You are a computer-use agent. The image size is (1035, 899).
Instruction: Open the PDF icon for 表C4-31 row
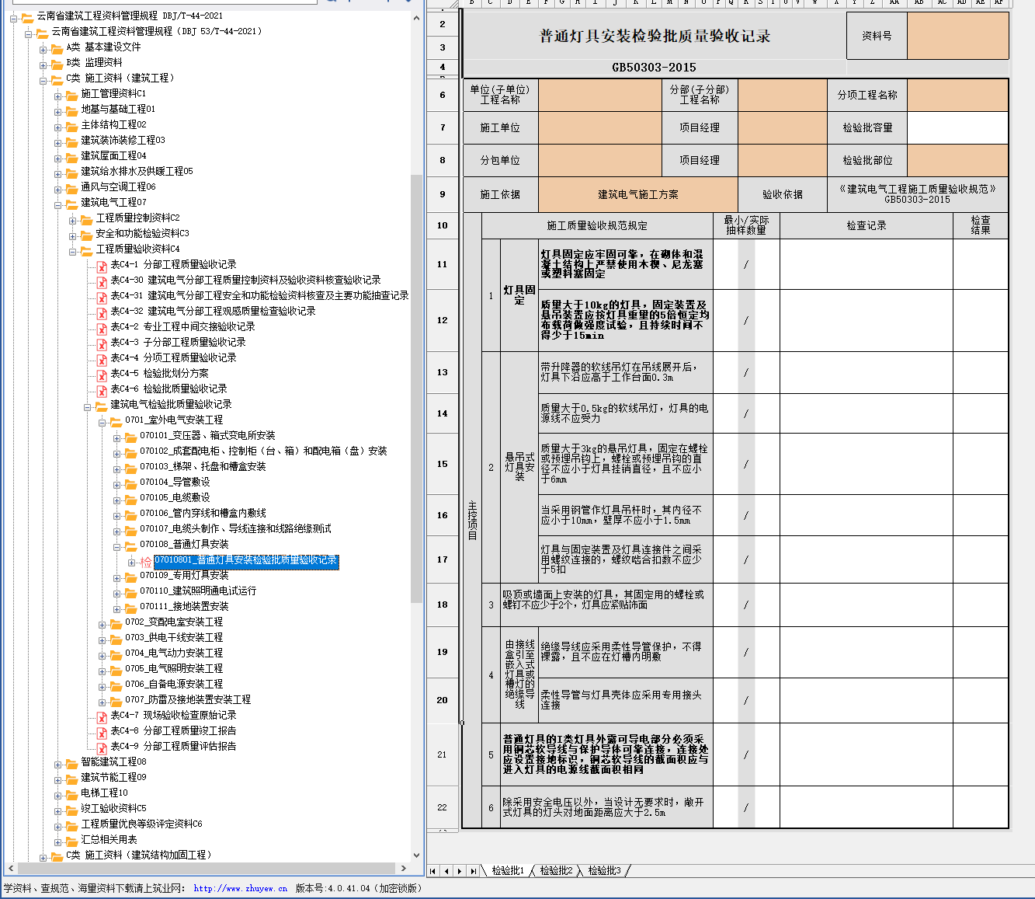click(101, 298)
